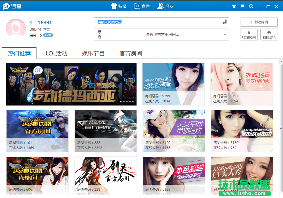Click the 创建房间 button
Viewport: 283px width, 198px height.
(259, 22)
